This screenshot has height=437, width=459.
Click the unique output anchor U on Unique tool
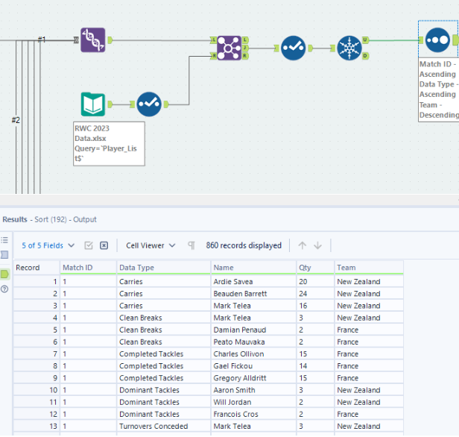tap(364, 40)
